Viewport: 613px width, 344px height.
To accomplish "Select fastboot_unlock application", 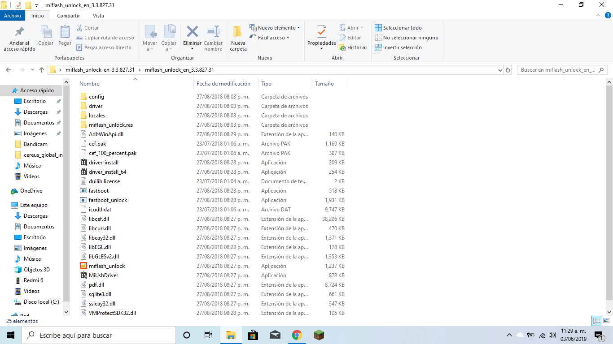I will pos(108,200).
